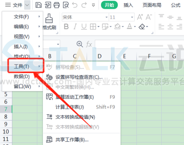Open the font name 宋体 dropdown

click(106, 17)
